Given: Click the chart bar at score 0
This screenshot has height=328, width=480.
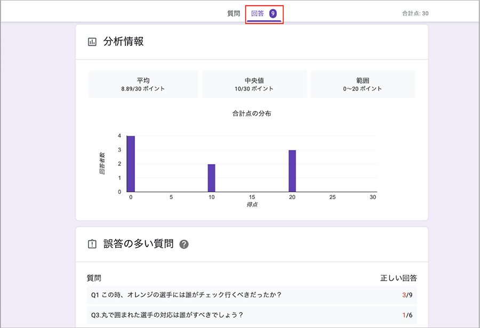Looking at the screenshot, I should [x=131, y=163].
